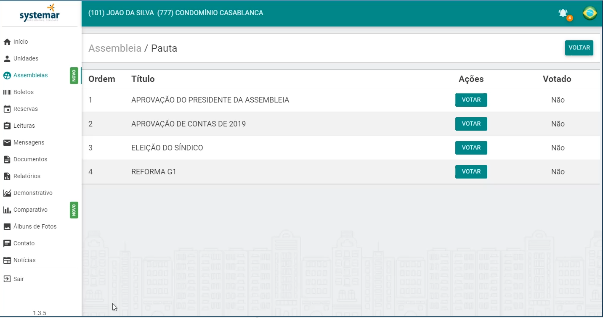This screenshot has width=603, height=318.
Task: Open Leituras from the sidebar
Action: (x=24, y=126)
